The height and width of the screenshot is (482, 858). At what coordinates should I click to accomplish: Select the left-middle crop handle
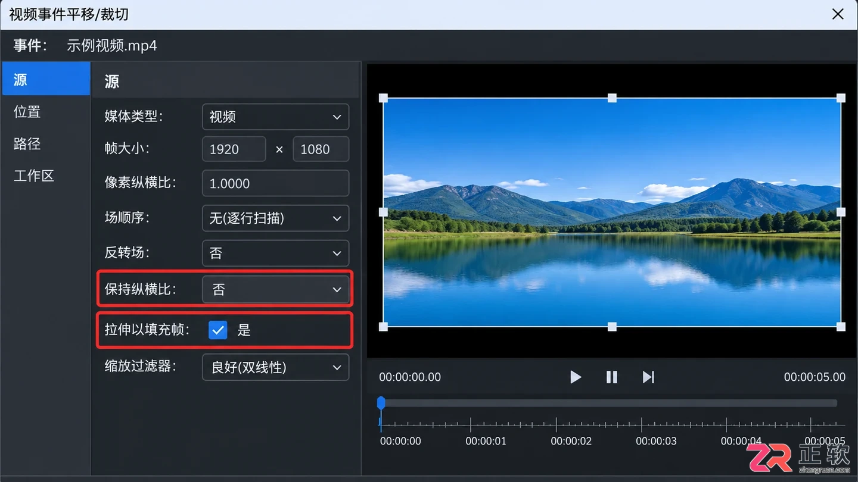383,212
